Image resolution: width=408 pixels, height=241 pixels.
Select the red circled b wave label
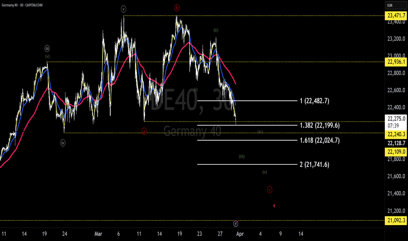[177, 8]
